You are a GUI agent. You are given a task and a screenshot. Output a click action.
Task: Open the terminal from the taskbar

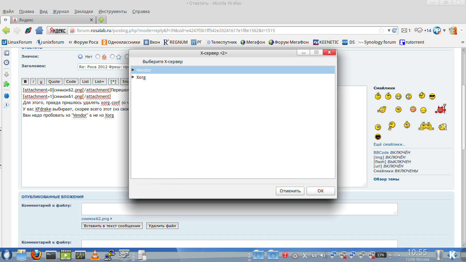pyautogui.click(x=51, y=255)
